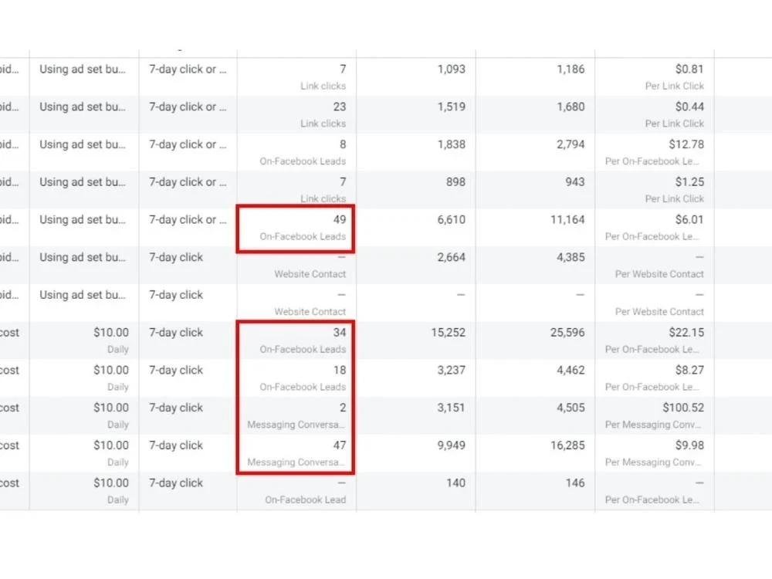The height and width of the screenshot is (579, 772).
Task: Click the 1,093 reach value
Action: 451,69
